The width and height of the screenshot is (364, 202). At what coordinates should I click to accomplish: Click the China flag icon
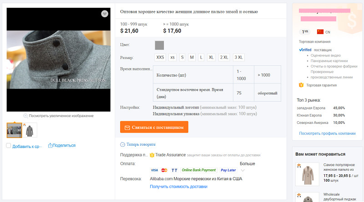320,32
